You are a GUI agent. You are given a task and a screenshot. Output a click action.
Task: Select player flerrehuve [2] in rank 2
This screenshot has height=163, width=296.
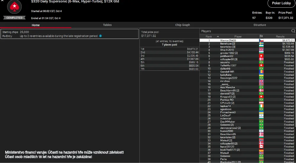tap(227, 44)
